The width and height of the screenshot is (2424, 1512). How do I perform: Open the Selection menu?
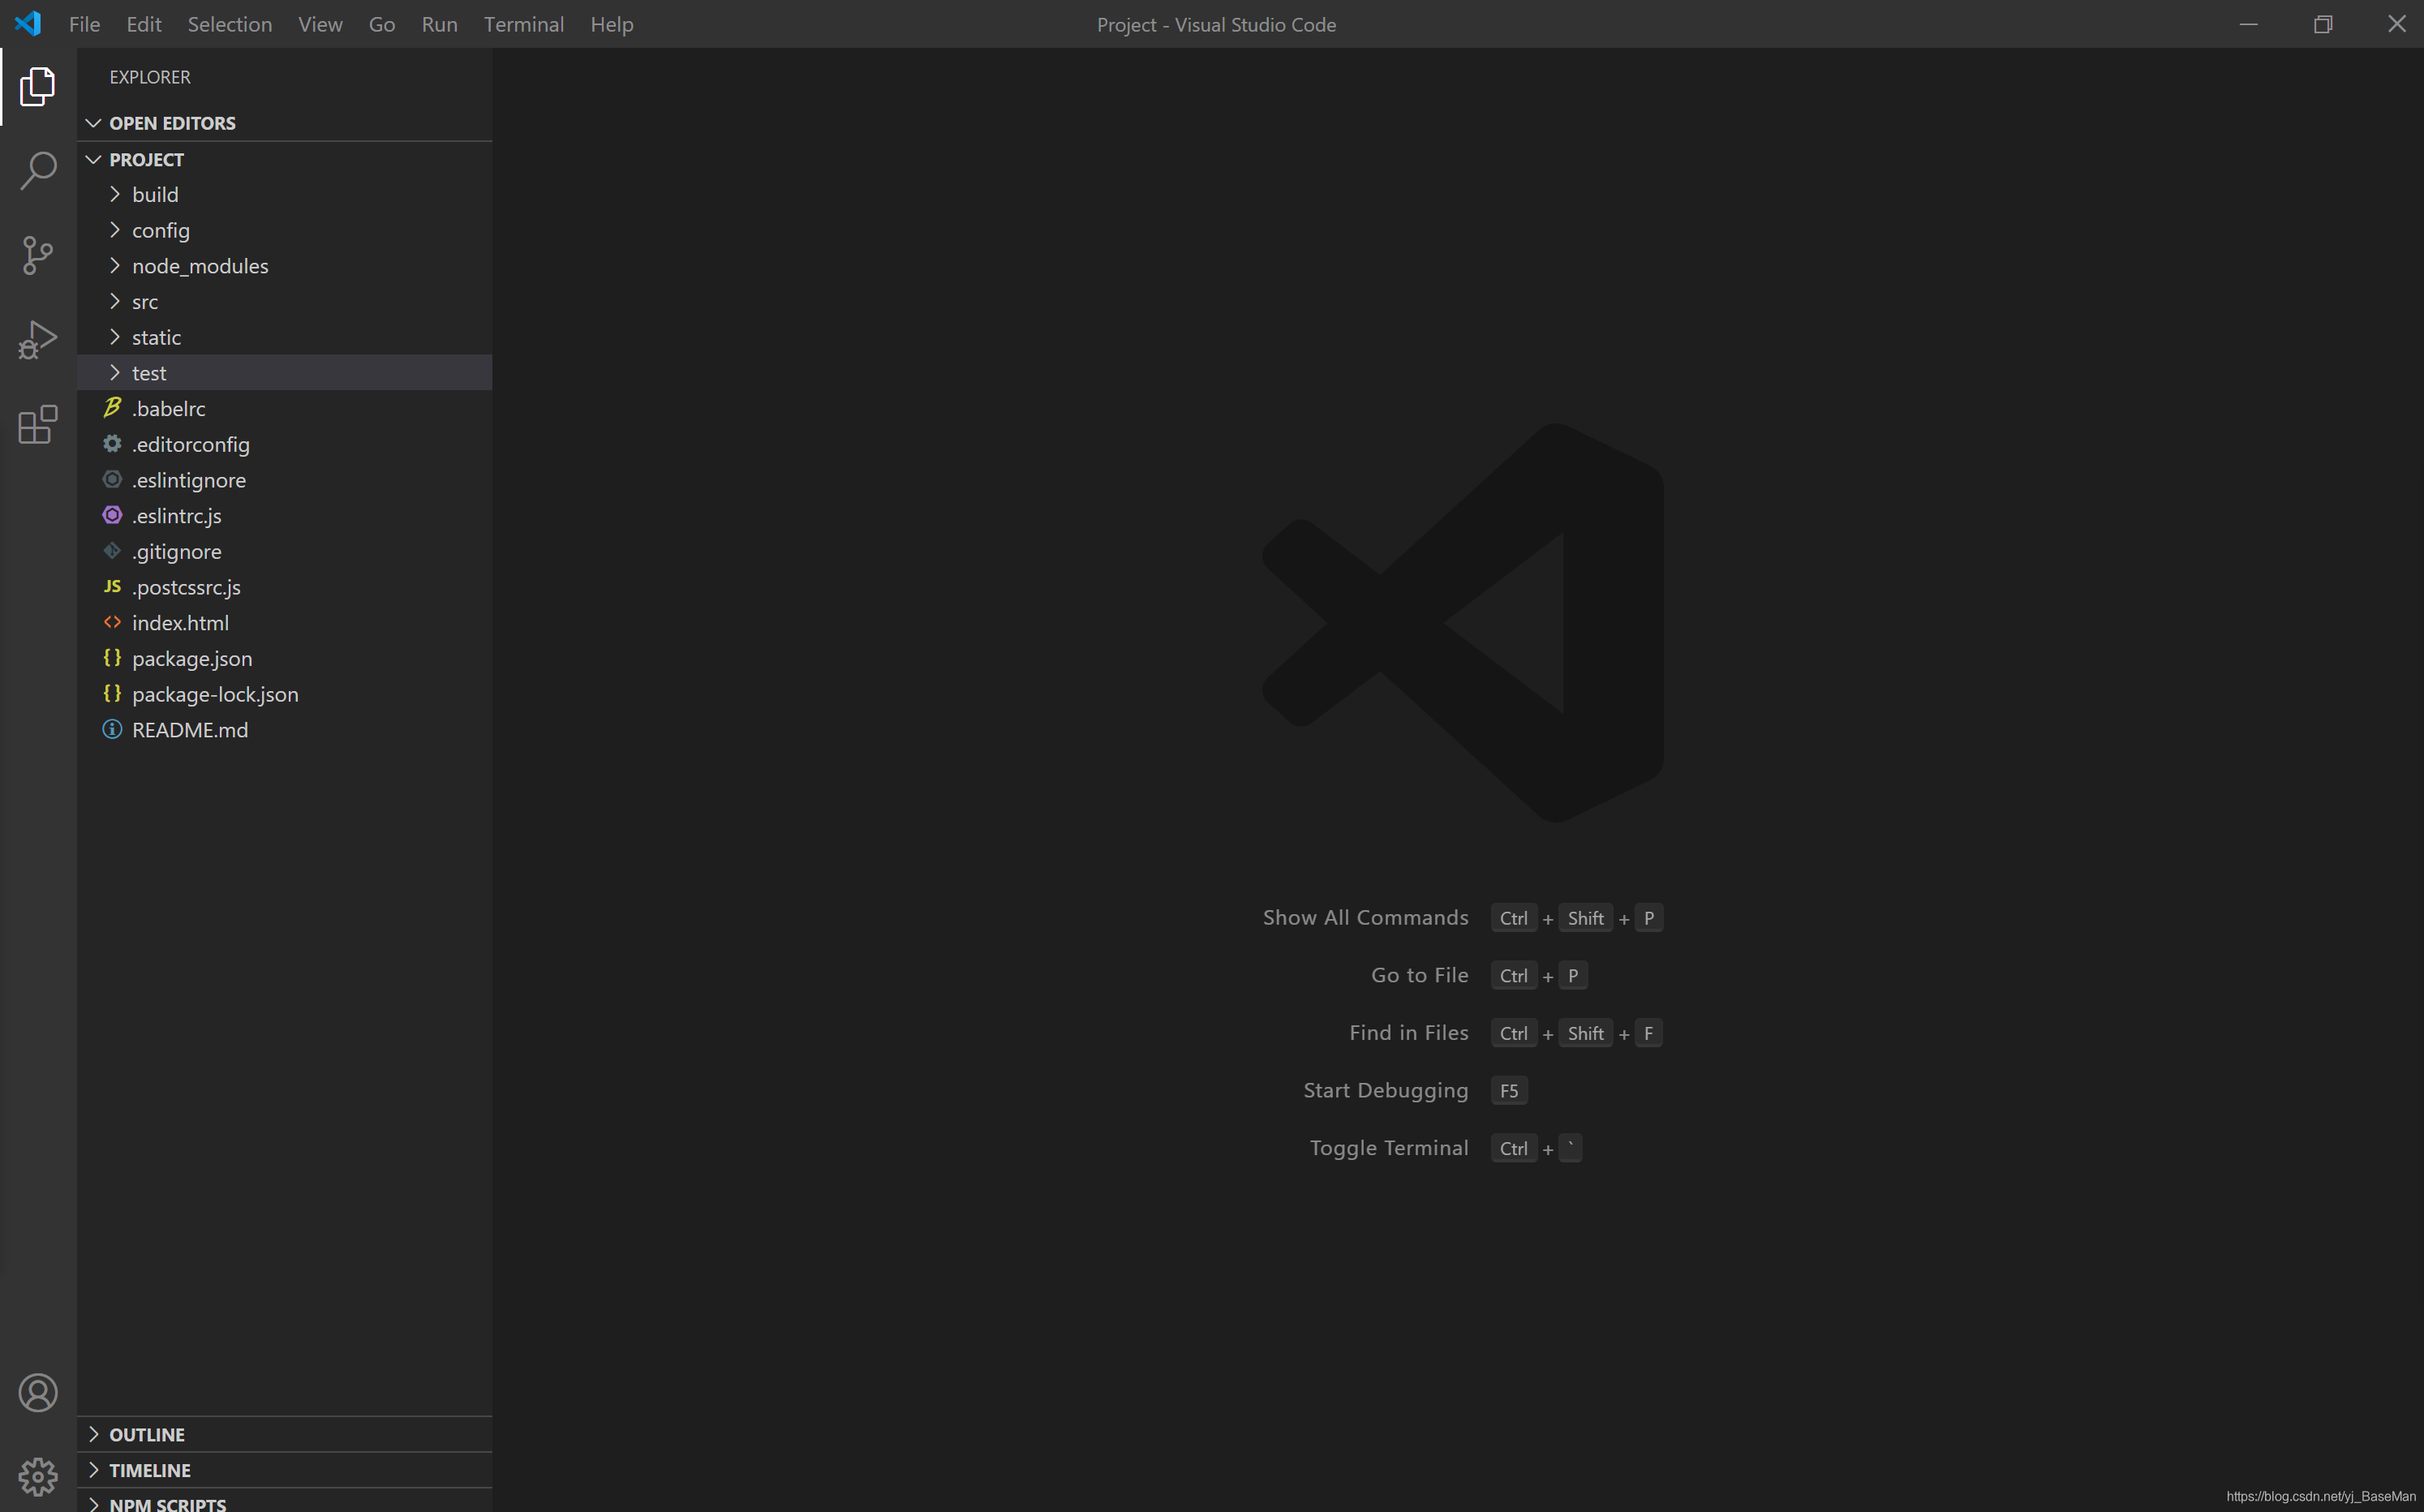point(229,24)
